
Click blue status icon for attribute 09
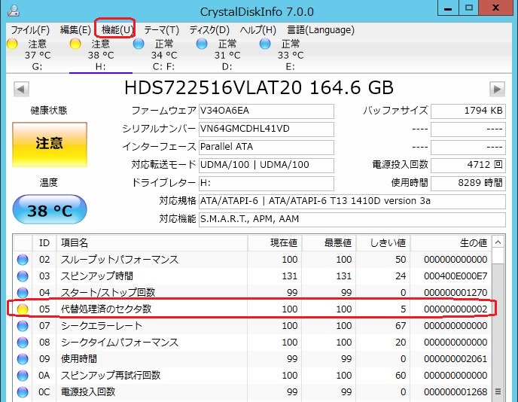click(23, 359)
